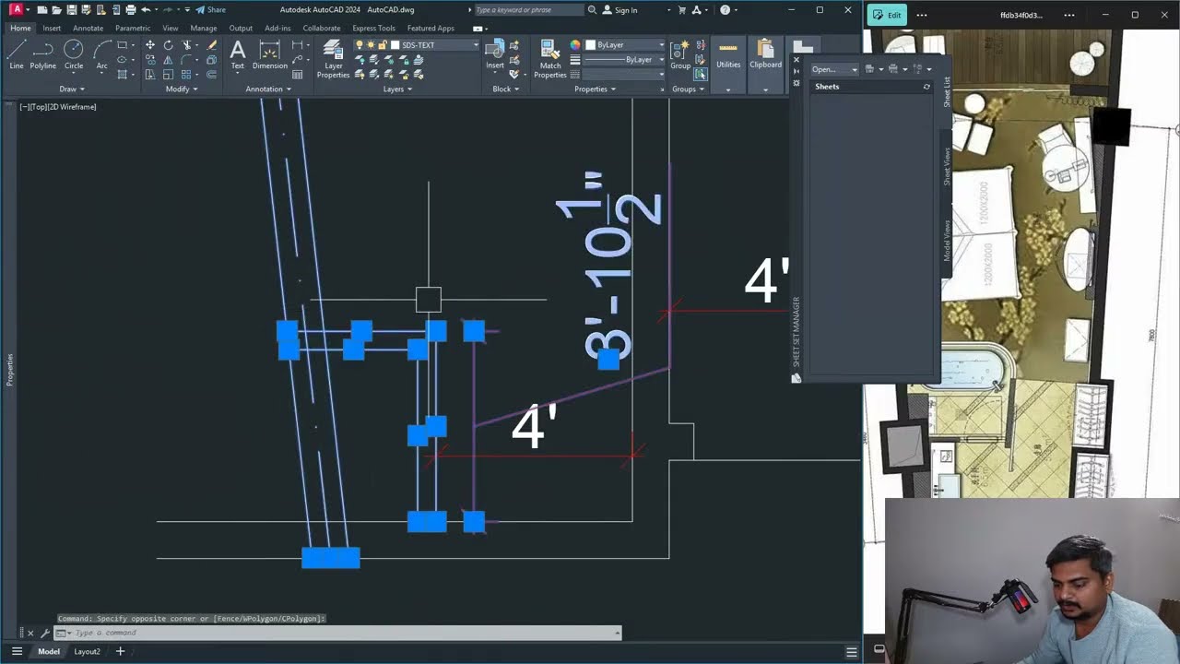Screen dimensions: 1180x664
Task: Switch to the View ribbon tab
Action: pyautogui.click(x=171, y=28)
